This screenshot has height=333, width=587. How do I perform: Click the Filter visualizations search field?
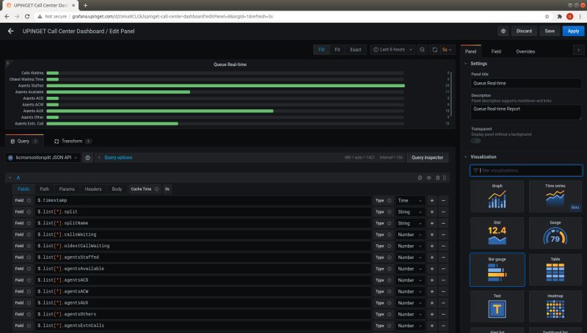pyautogui.click(x=526, y=171)
